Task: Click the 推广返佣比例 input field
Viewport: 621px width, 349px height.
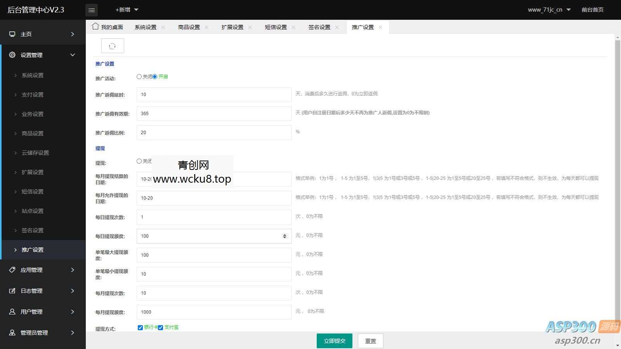Action: (213, 132)
